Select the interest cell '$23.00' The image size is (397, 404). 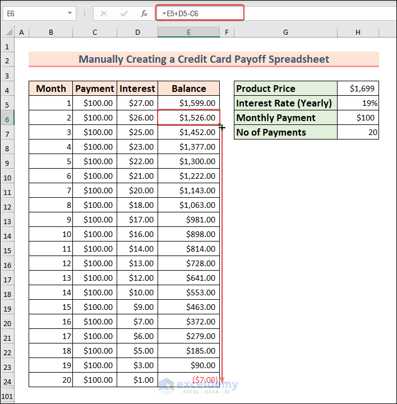point(137,147)
